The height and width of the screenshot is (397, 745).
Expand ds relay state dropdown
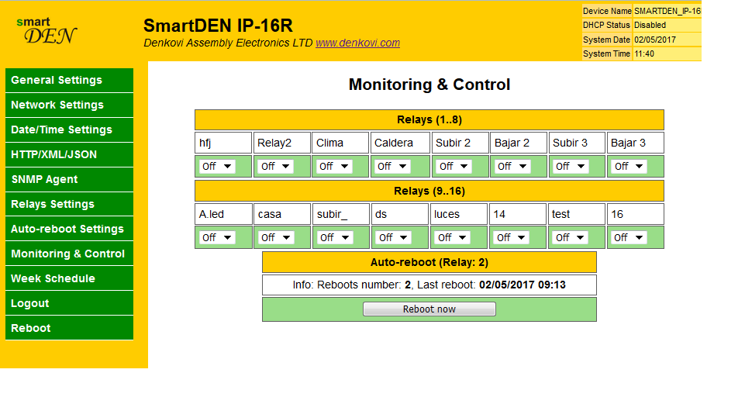click(x=393, y=238)
